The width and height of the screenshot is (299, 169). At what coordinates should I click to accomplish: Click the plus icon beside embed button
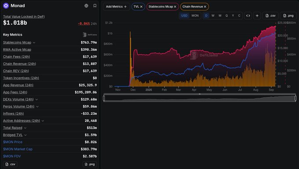click(x=257, y=16)
